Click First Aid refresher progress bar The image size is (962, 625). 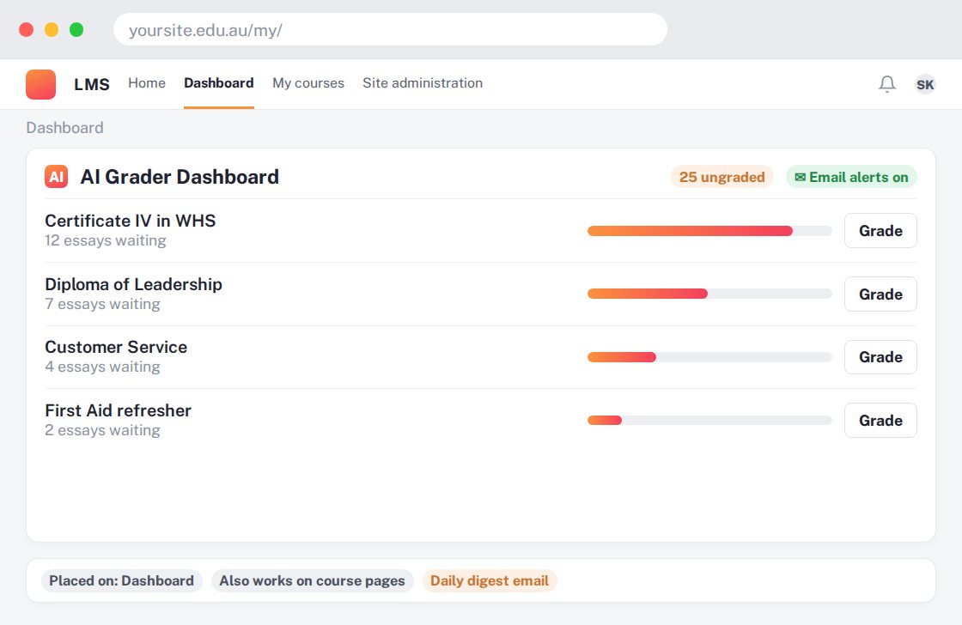[709, 420]
